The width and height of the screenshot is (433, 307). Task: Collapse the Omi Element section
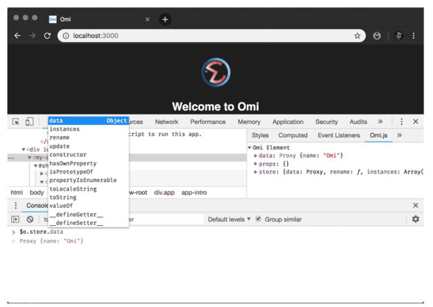(x=250, y=147)
